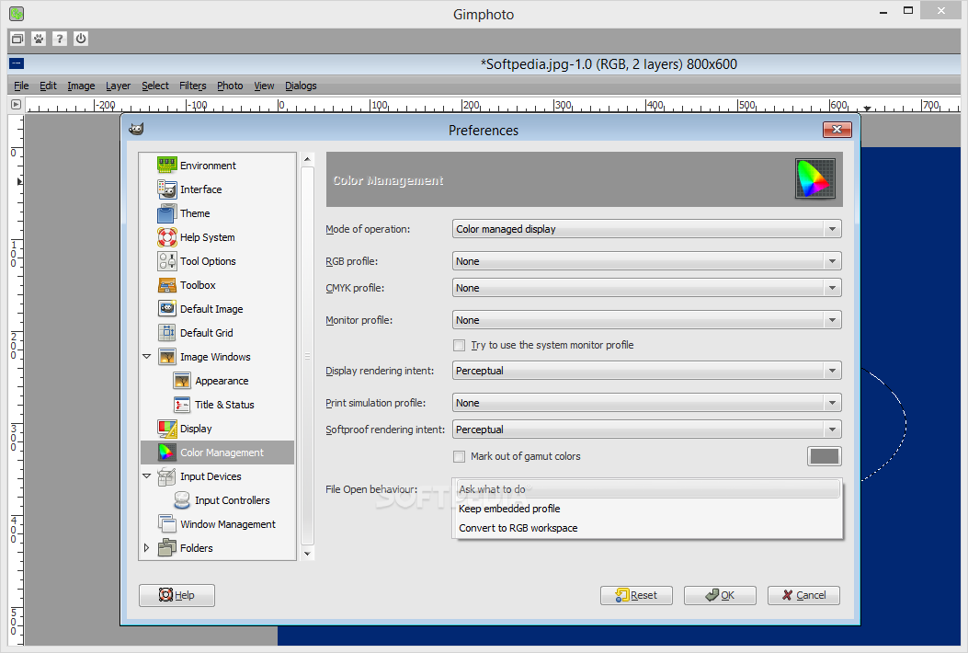Expand the Folders tree node

pyautogui.click(x=146, y=547)
